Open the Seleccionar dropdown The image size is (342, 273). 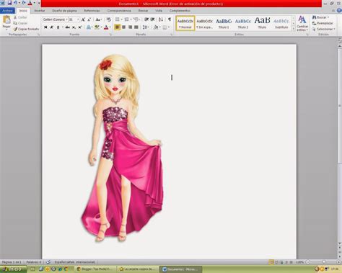323,29
